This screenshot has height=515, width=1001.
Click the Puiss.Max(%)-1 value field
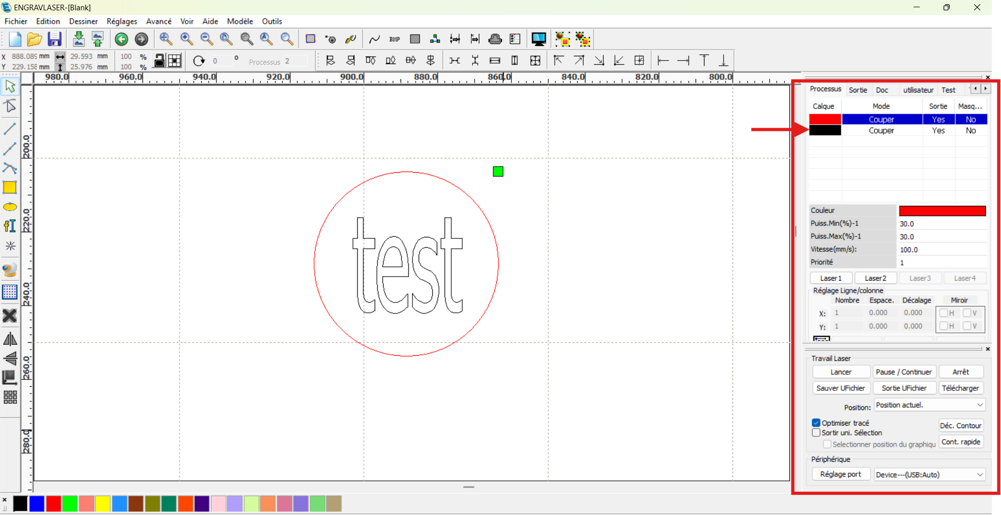click(942, 236)
